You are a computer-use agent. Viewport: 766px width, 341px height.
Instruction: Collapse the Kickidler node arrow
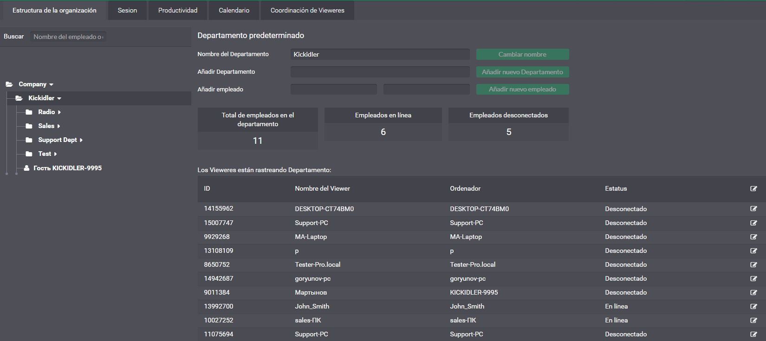point(59,98)
